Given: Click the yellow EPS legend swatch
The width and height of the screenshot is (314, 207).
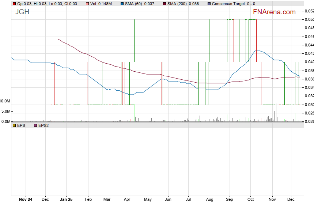Looking at the screenshot, I should [14, 125].
